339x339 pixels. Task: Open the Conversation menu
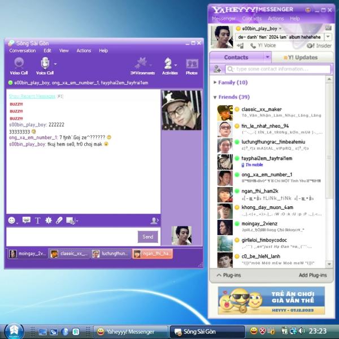pos(23,51)
